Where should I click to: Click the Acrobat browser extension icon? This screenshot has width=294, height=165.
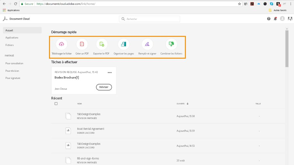click(x=252, y=4)
